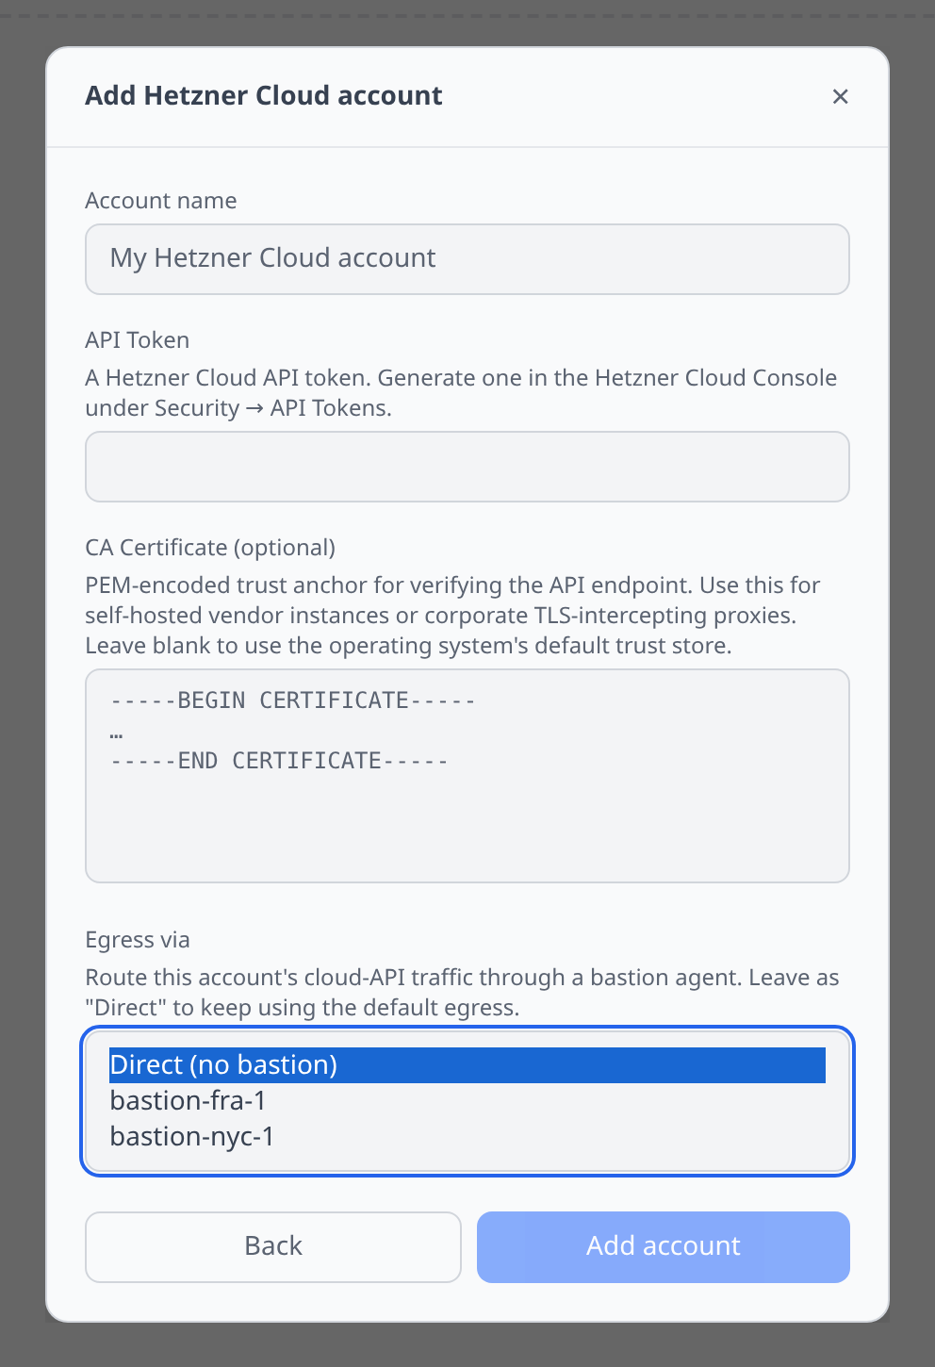This screenshot has height=1367, width=935.
Task: Focus the API Token input field
Action: [467, 467]
